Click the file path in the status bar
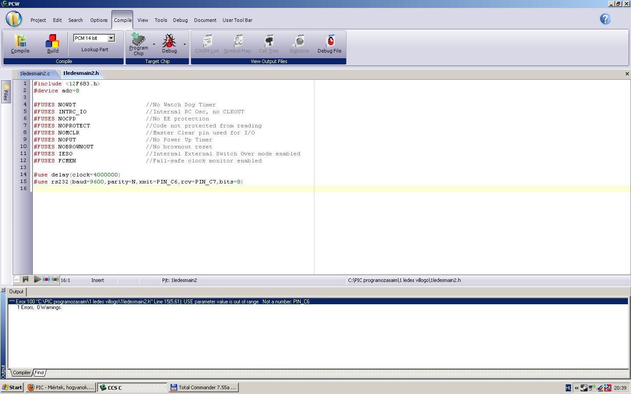 pyautogui.click(x=404, y=280)
